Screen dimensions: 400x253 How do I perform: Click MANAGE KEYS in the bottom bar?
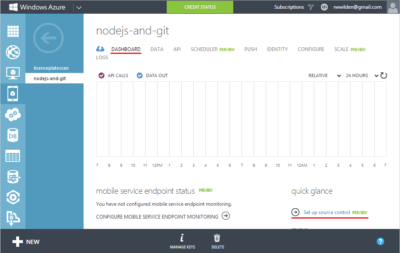182,241
